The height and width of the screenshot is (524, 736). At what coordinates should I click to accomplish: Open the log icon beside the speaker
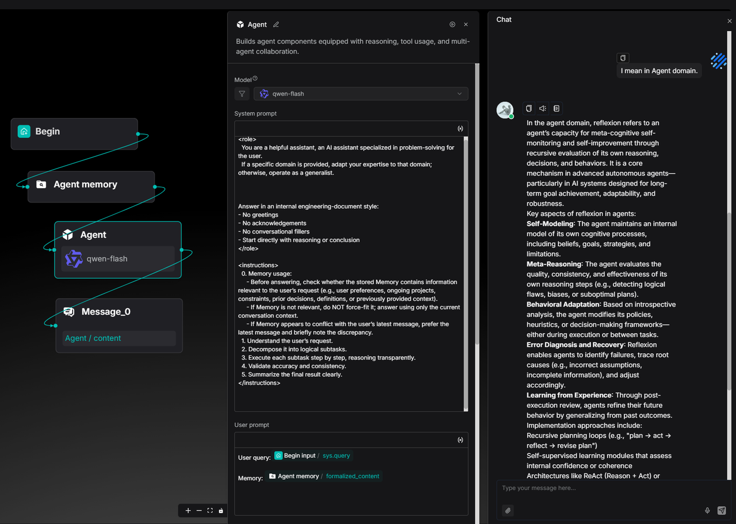pos(557,108)
